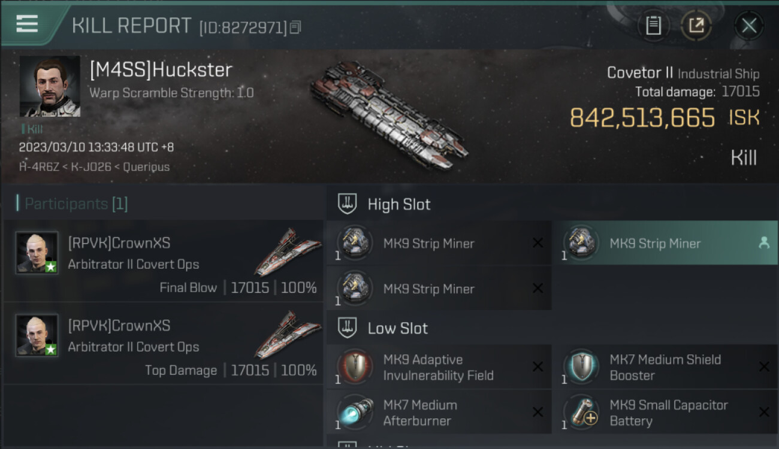Select the MK7 Medium Afterburner icon
The height and width of the screenshot is (449, 779).
click(x=355, y=412)
